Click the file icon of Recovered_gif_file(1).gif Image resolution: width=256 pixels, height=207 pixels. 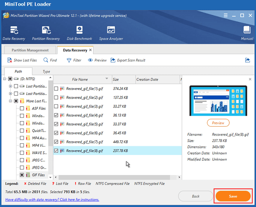tap(62, 88)
